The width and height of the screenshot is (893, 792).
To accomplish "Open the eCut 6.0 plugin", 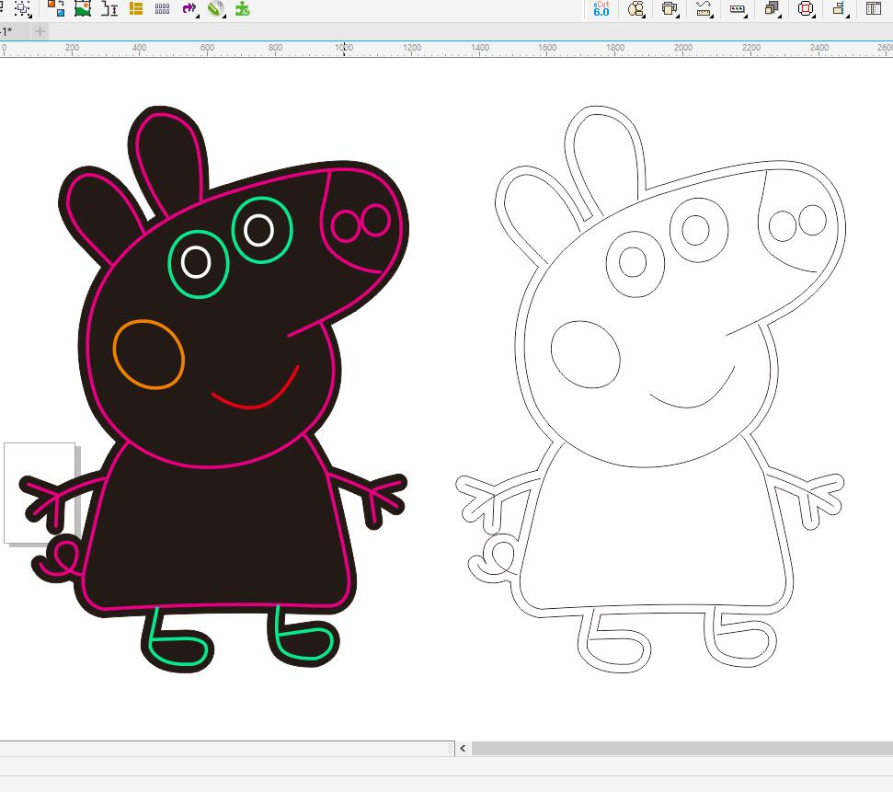I will [601, 8].
